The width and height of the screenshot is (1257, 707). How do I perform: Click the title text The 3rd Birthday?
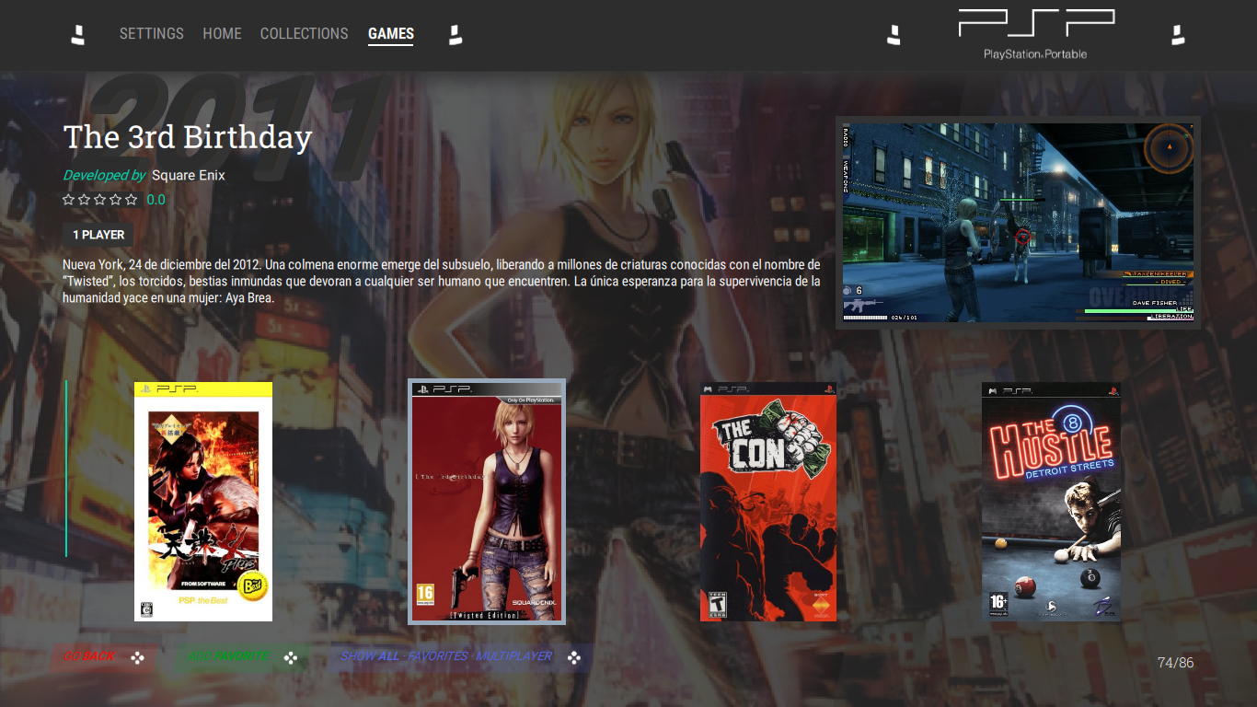tap(188, 137)
